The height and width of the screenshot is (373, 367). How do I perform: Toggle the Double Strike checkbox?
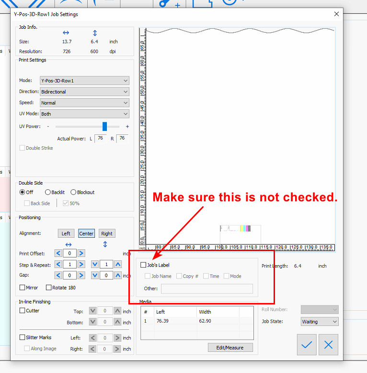[x=23, y=148]
